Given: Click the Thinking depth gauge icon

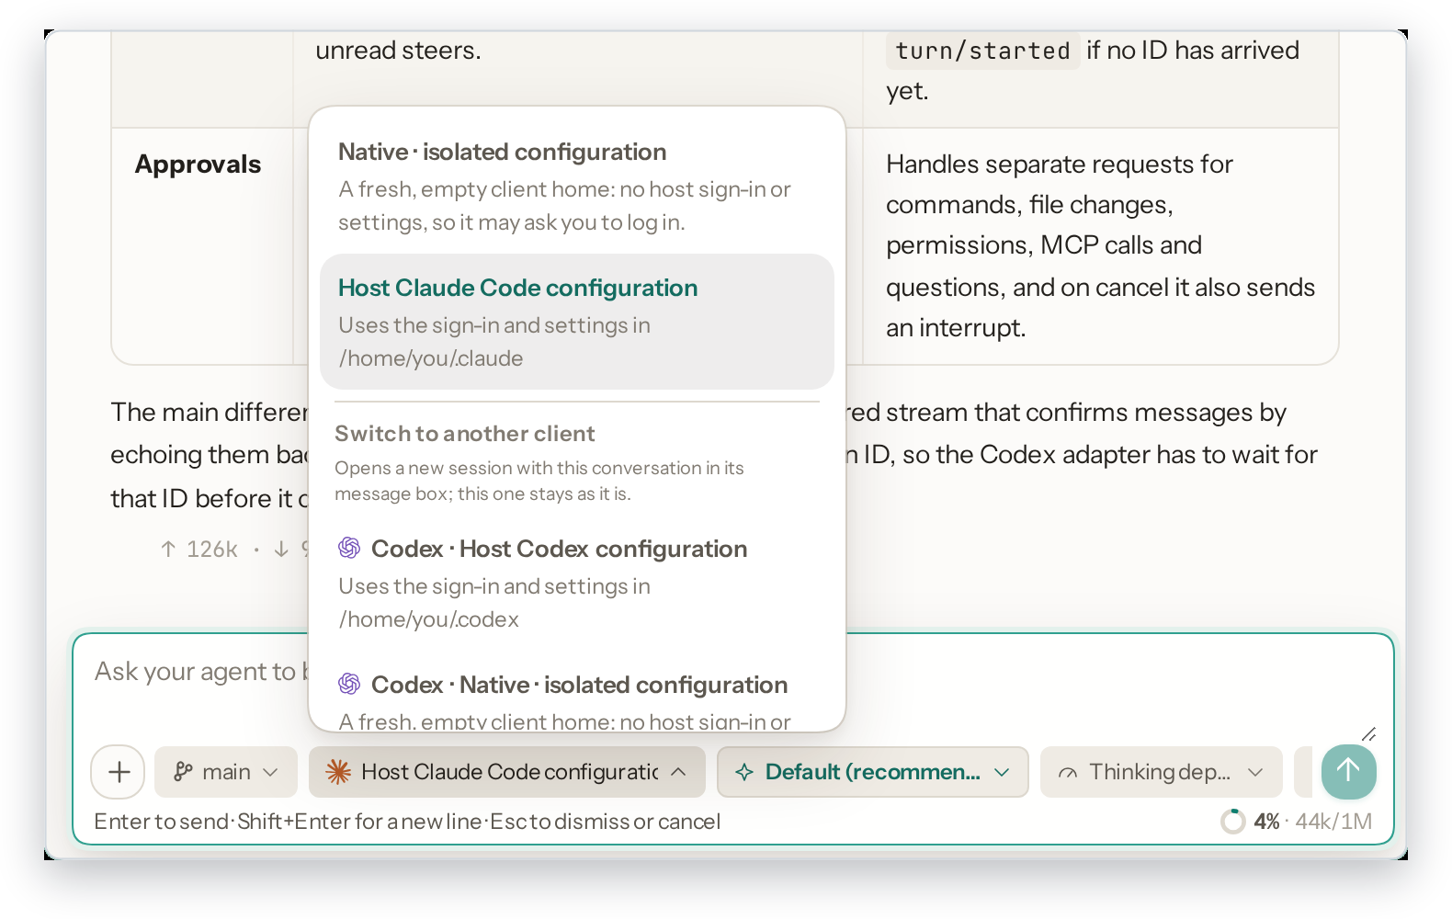Looking at the screenshot, I should (x=1068, y=773).
